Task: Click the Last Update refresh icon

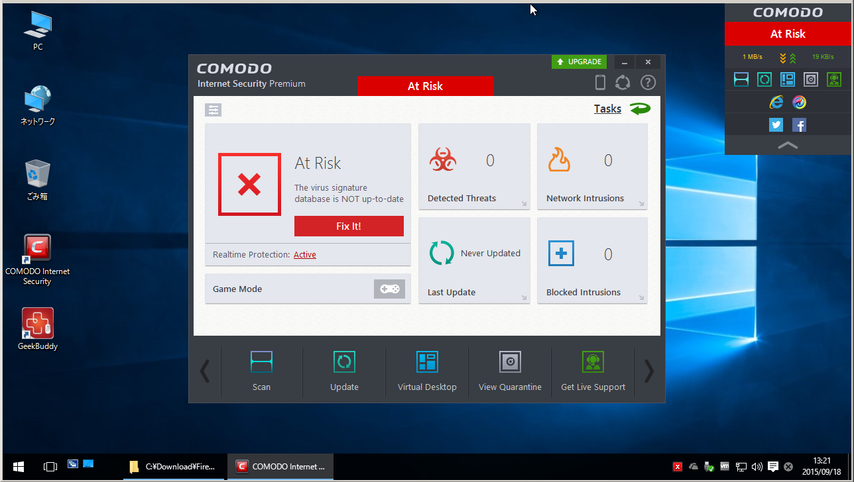Action: point(442,253)
